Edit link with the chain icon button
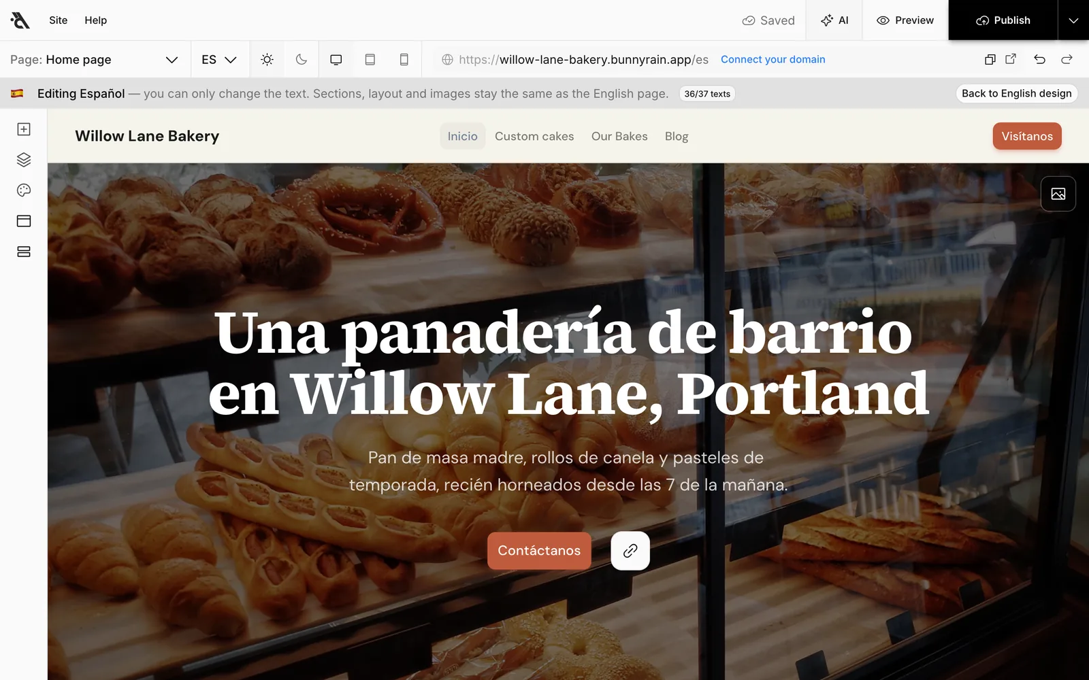The image size is (1089, 680). tap(630, 551)
